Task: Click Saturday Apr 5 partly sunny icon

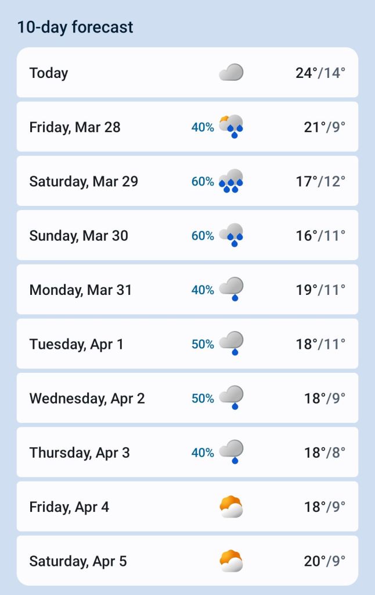Action: [231, 561]
